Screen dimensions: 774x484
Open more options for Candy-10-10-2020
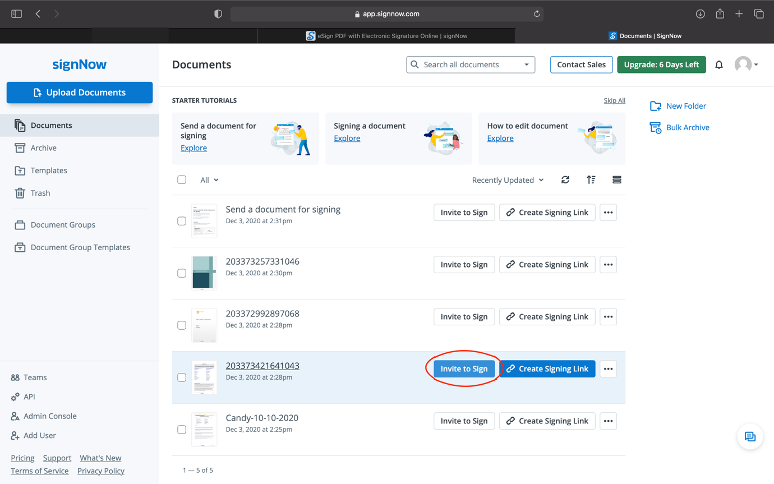[x=609, y=421]
